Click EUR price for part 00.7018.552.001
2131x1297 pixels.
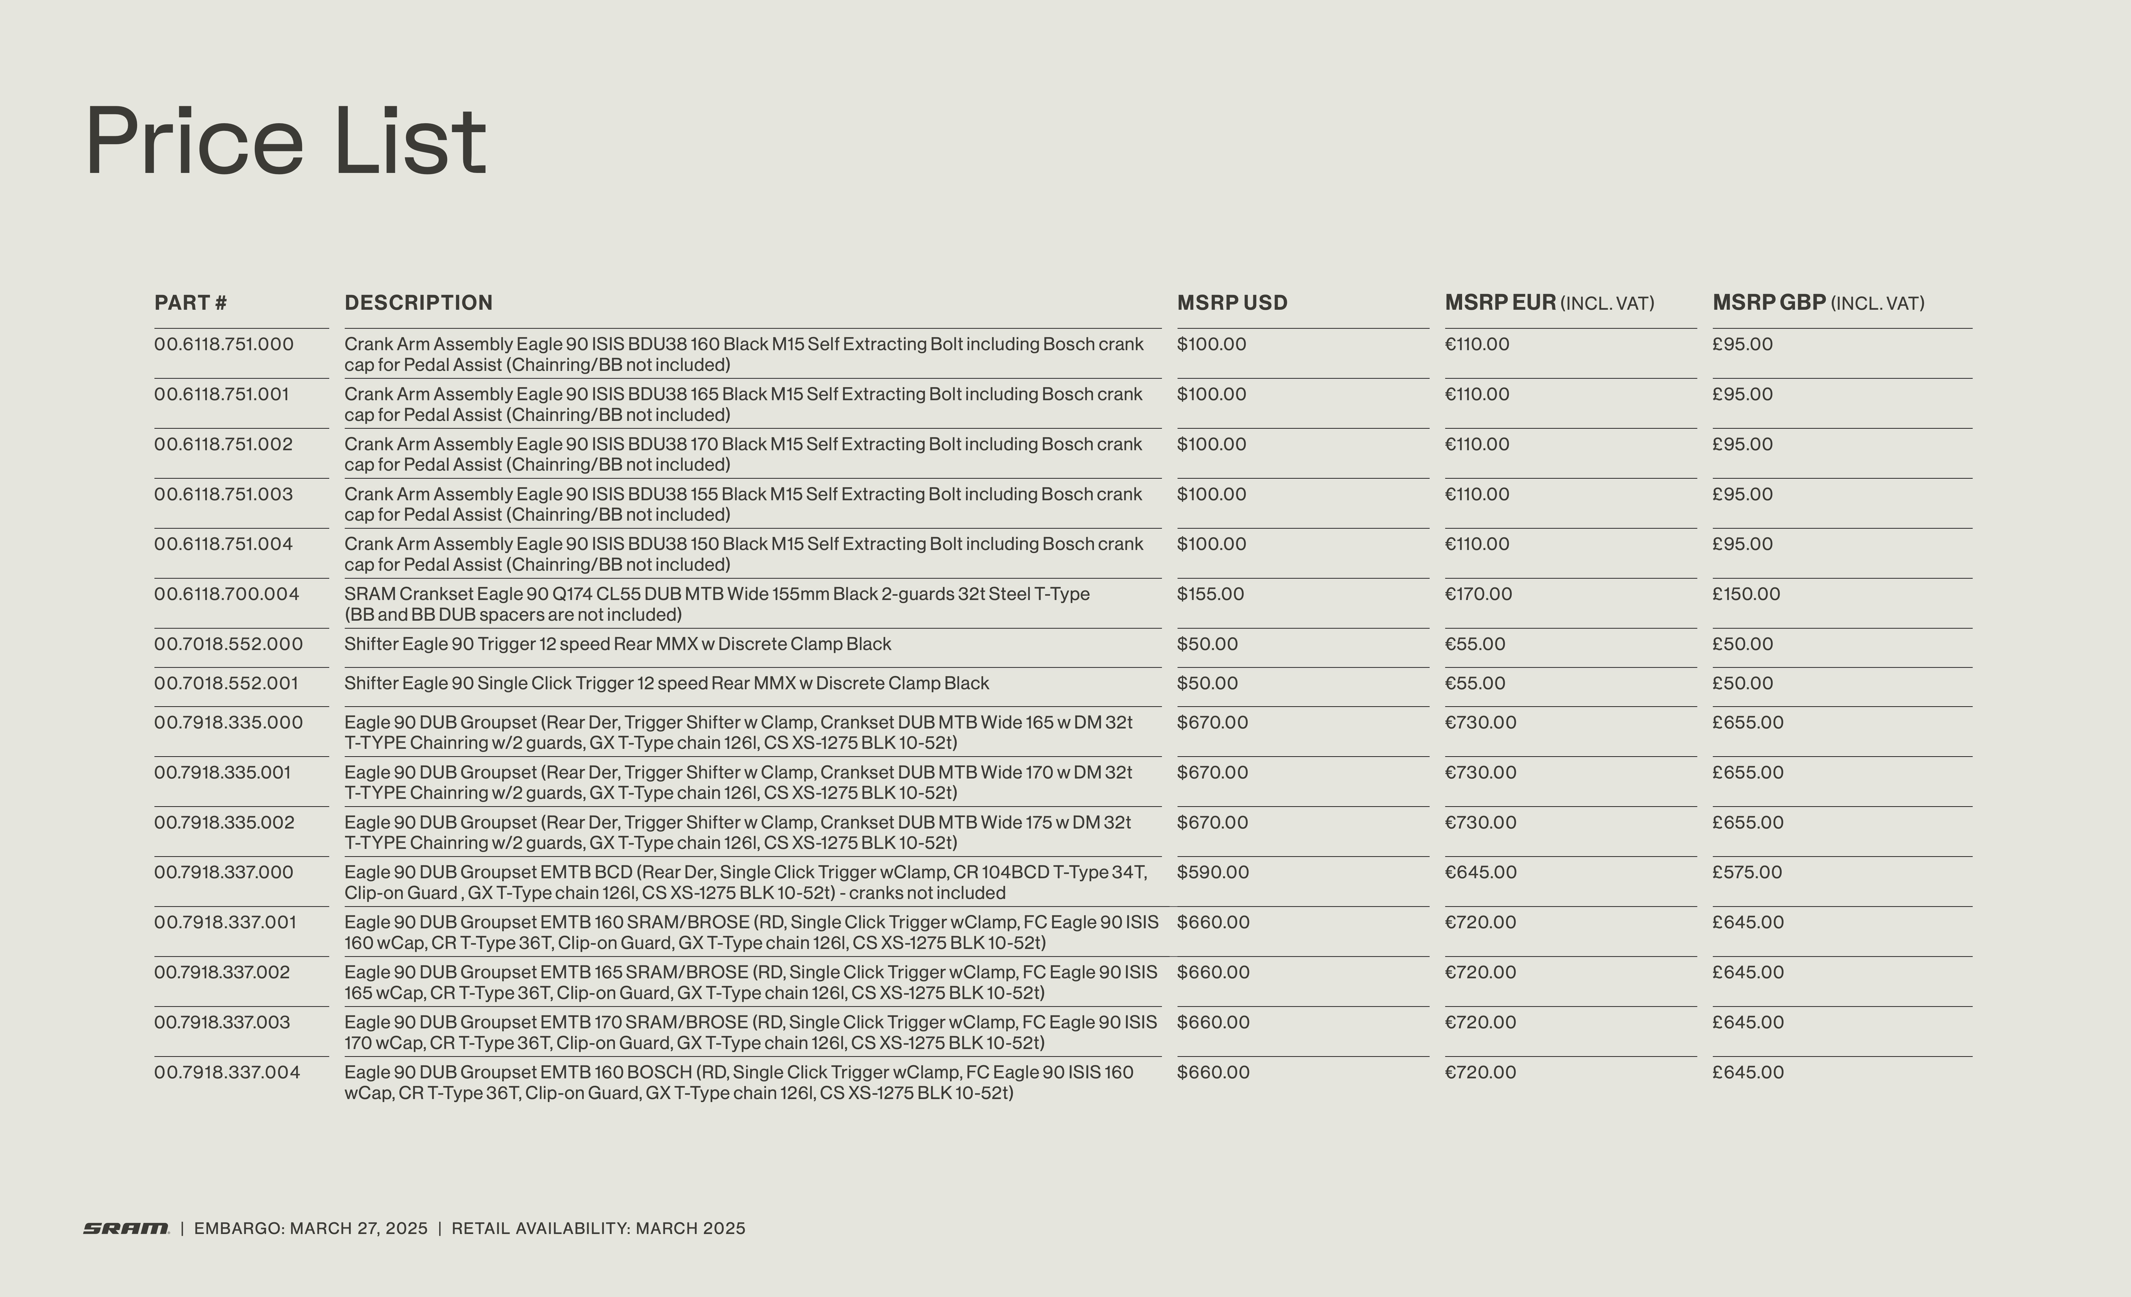click(1475, 683)
